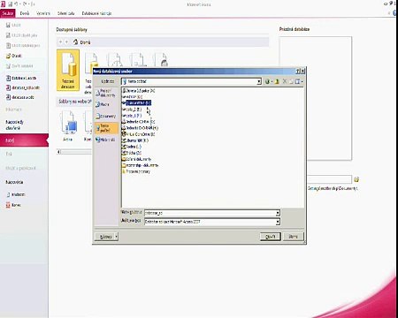
Task: Go to Dokumenty in the places bar
Action: (106, 117)
